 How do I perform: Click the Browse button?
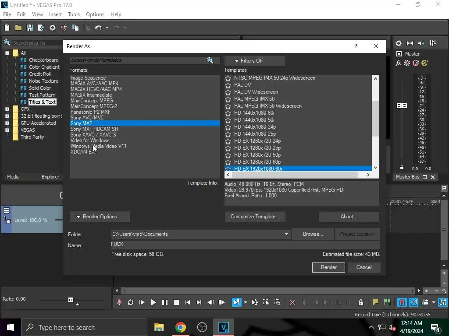313,234
